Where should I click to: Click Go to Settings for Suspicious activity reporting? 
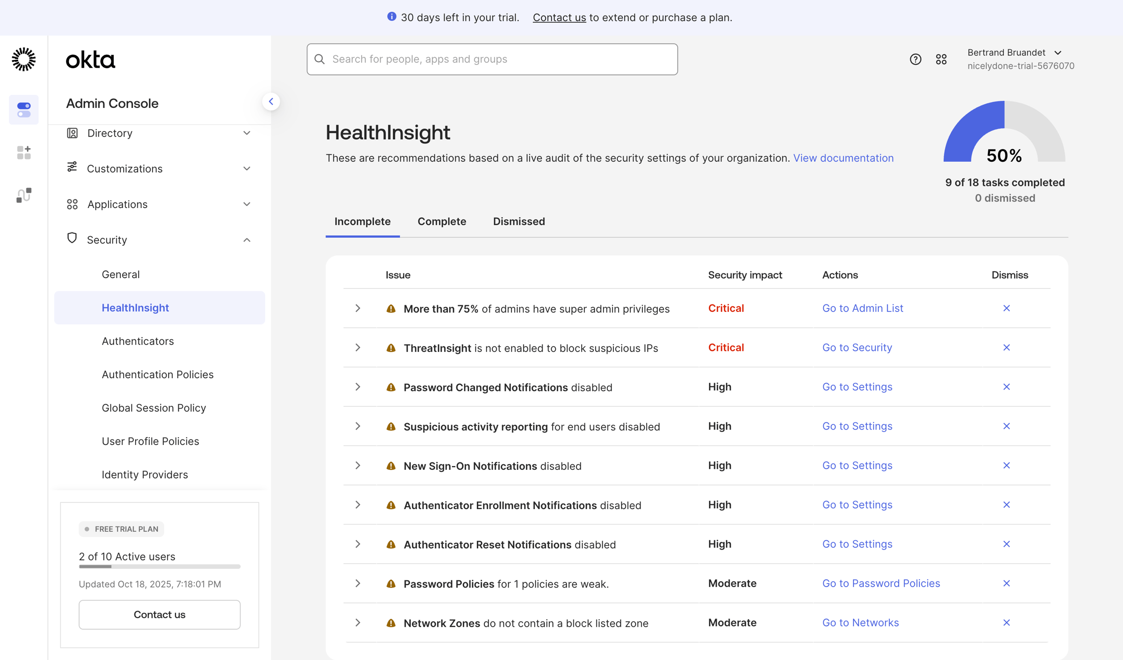pos(857,426)
